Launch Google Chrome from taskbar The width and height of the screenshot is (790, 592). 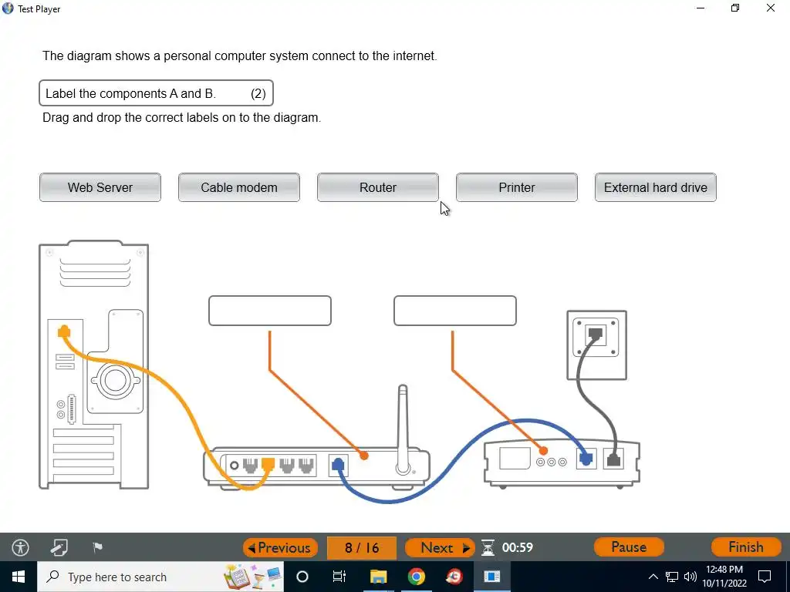[x=416, y=577]
